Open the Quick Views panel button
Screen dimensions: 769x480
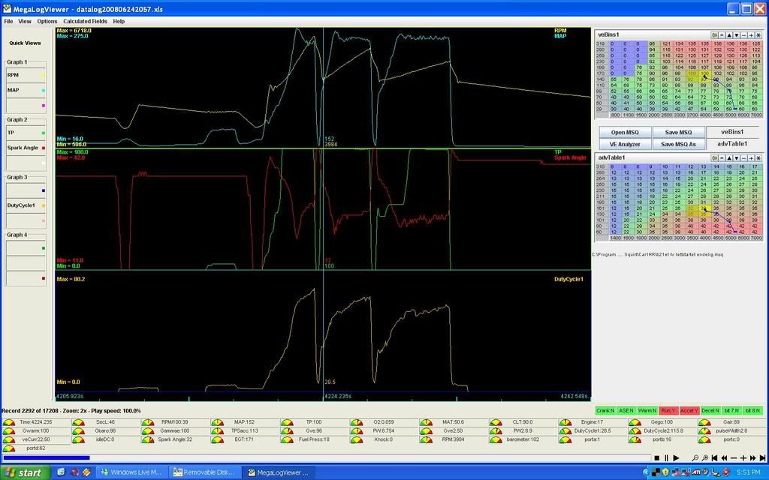pyautogui.click(x=25, y=43)
